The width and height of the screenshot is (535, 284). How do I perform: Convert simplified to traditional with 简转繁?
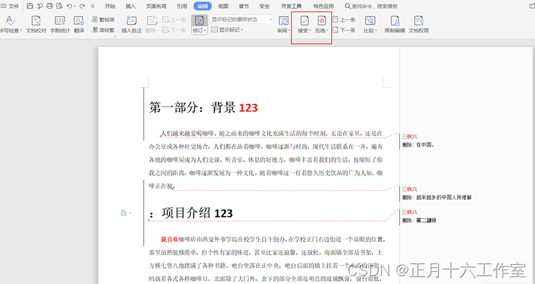point(103,30)
